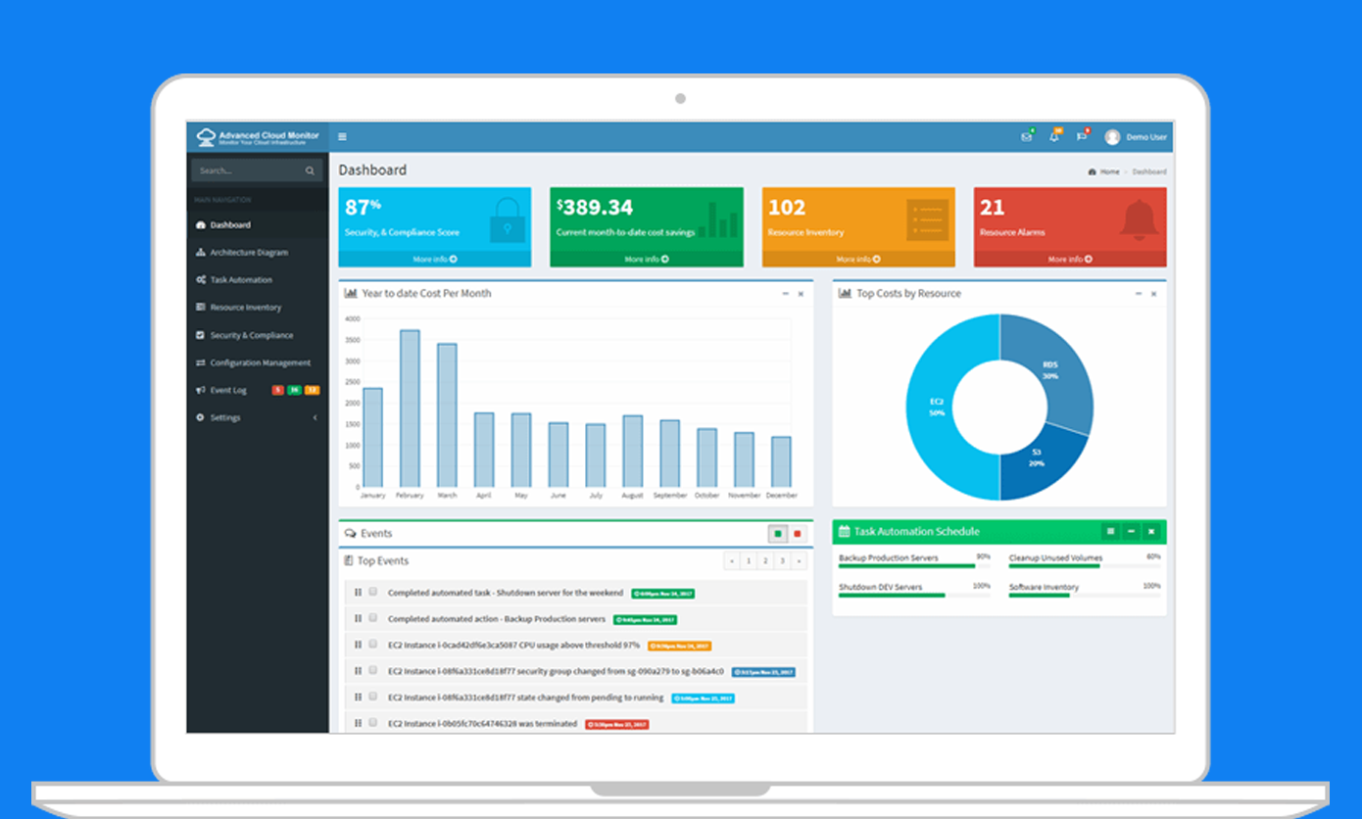The height and width of the screenshot is (819, 1362).
Task: Click More info on Resource Inventory card
Action: pos(858,260)
